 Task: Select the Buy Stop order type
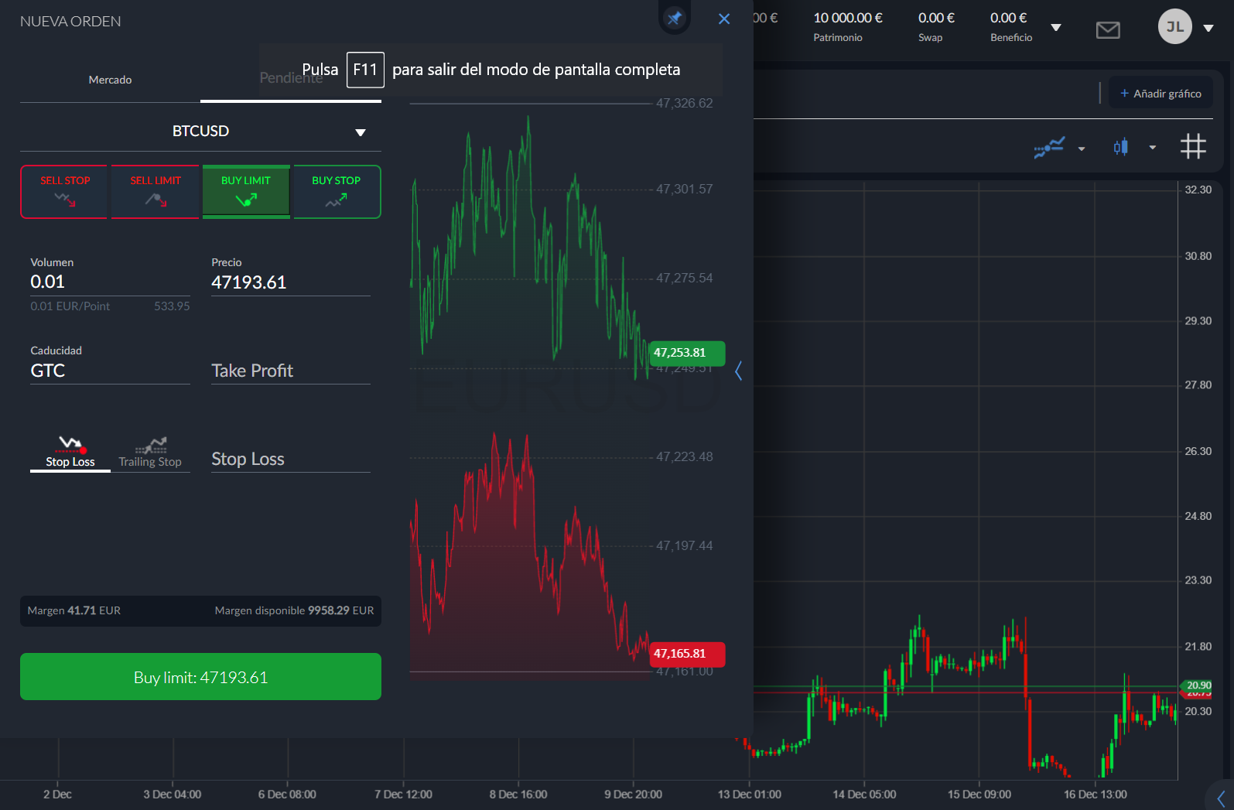[337, 191]
